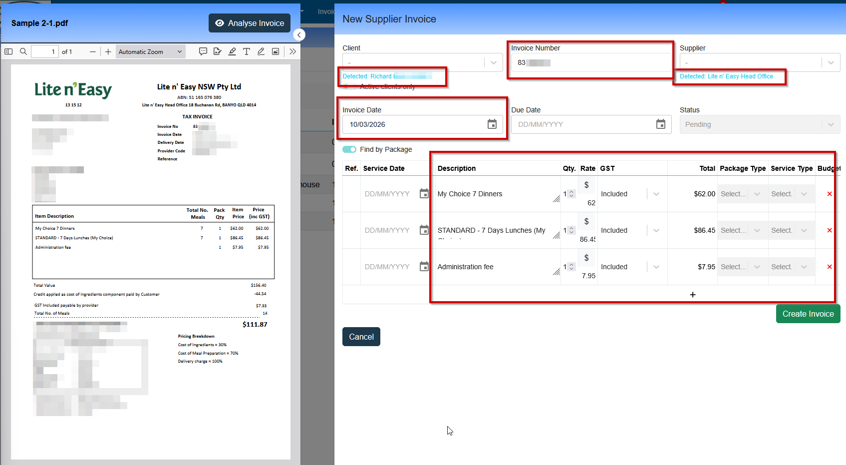Screen dimensions: 846x465
Task: Cancel the new supplier invoice
Action: pos(361,337)
